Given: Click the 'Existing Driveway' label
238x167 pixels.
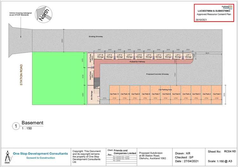Looking at the screenshot, I should point(96,37).
